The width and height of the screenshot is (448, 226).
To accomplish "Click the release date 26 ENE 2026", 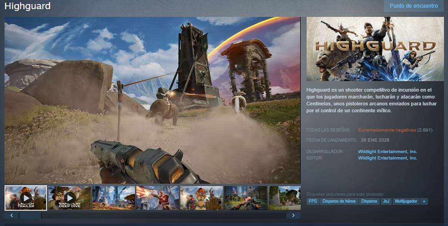I will click(375, 140).
